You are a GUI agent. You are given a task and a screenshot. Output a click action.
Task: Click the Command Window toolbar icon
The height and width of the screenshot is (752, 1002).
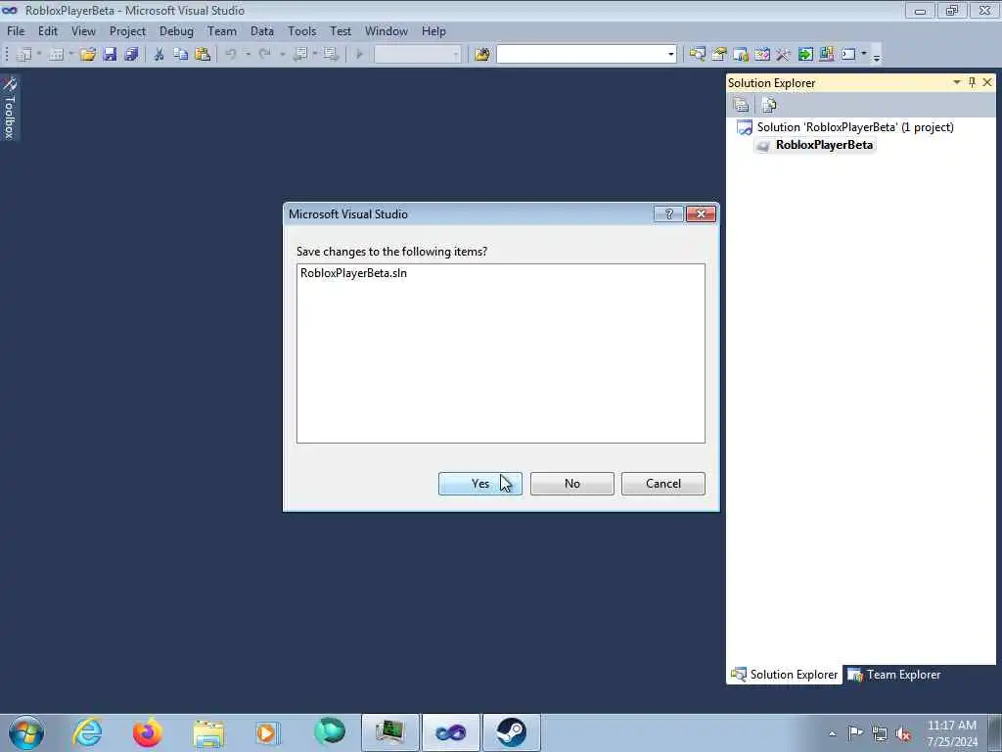[848, 55]
